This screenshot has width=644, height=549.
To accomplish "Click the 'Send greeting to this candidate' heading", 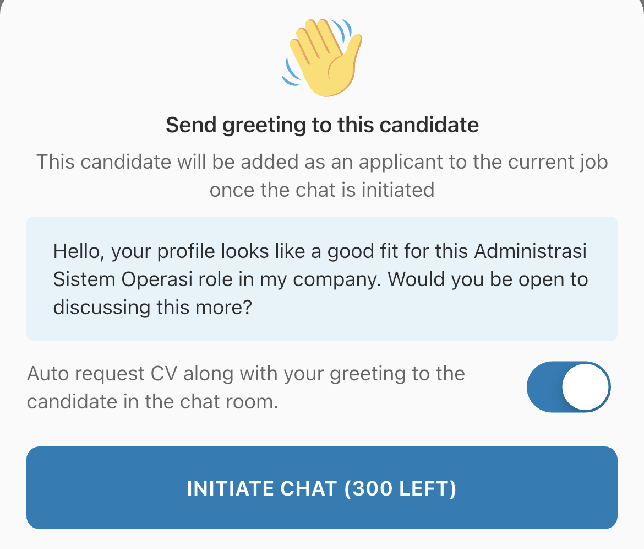I will click(322, 125).
